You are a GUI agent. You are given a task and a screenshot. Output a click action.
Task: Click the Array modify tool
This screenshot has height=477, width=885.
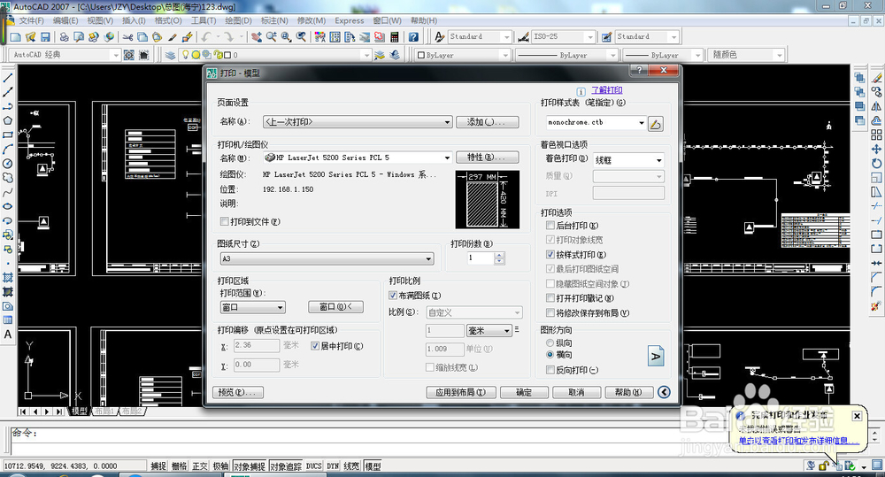click(876, 135)
